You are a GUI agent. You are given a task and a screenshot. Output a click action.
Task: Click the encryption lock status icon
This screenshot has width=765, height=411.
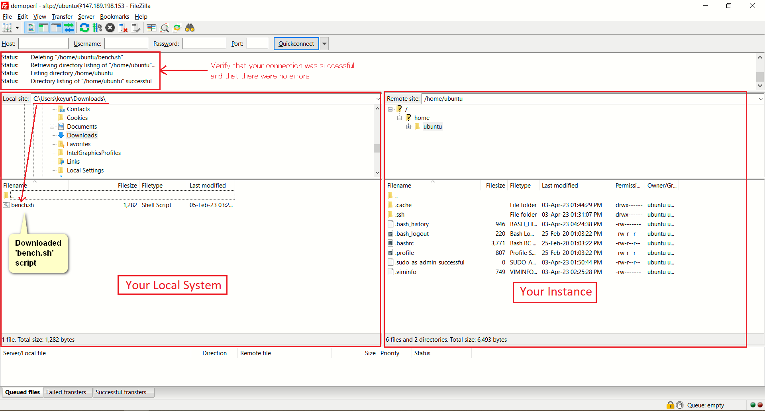pyautogui.click(x=670, y=405)
